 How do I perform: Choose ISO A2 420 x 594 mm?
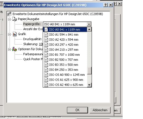[x=65, y=40]
